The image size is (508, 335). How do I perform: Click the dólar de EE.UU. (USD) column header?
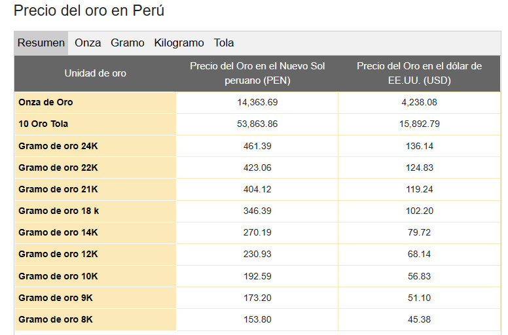coord(419,73)
